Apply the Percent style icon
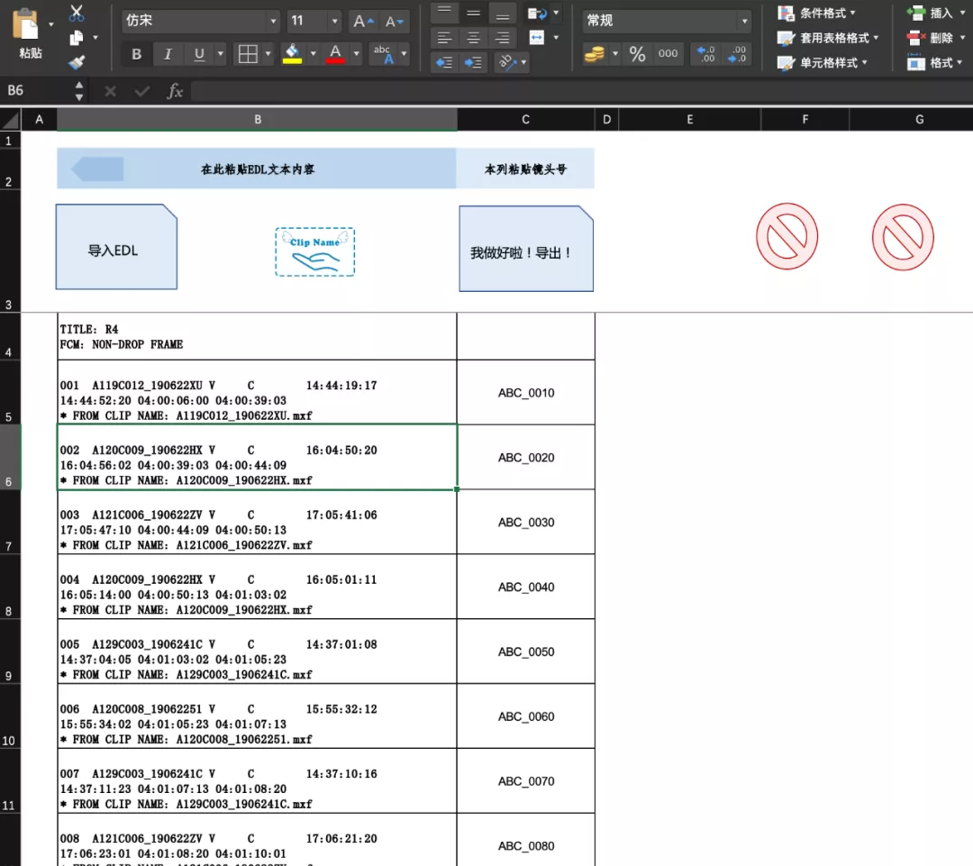The height and width of the screenshot is (866, 973). pos(637,55)
